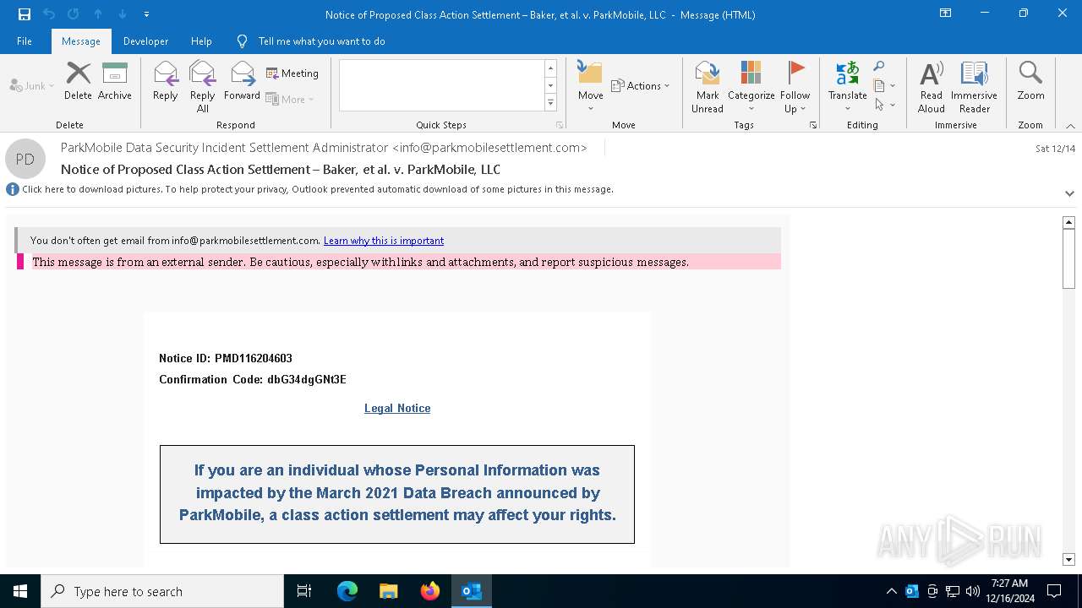The image size is (1082, 608).
Task: Show hidden tray icons
Action: [891, 591]
